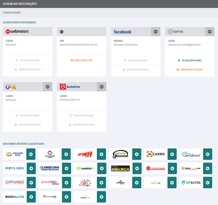Viewport: 218px width, 205px height.
Task: Click Importar Estoque on the Facebook card
Action: [x=135, y=70]
